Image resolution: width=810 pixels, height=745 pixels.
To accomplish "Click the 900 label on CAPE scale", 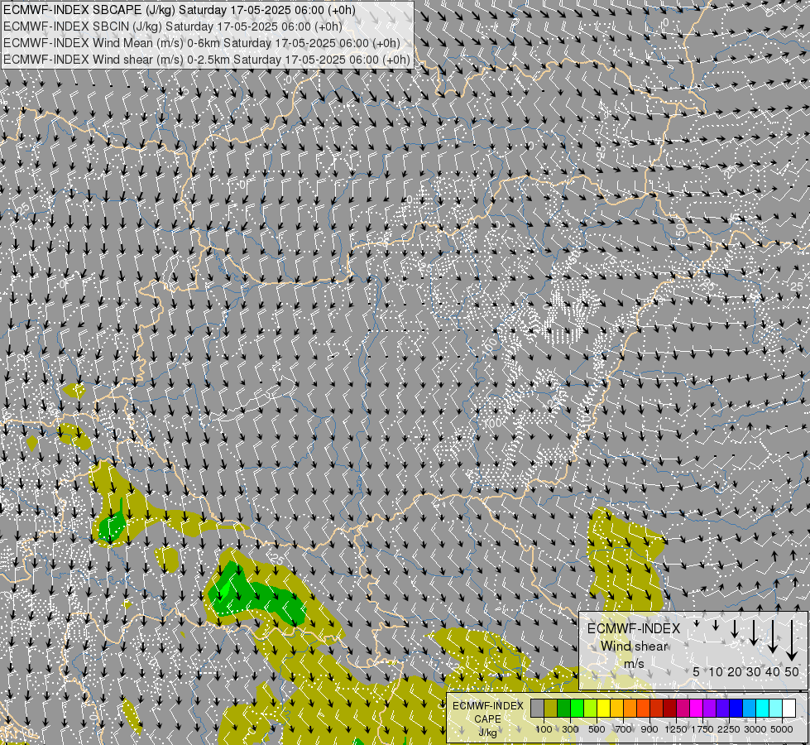I will tap(649, 729).
